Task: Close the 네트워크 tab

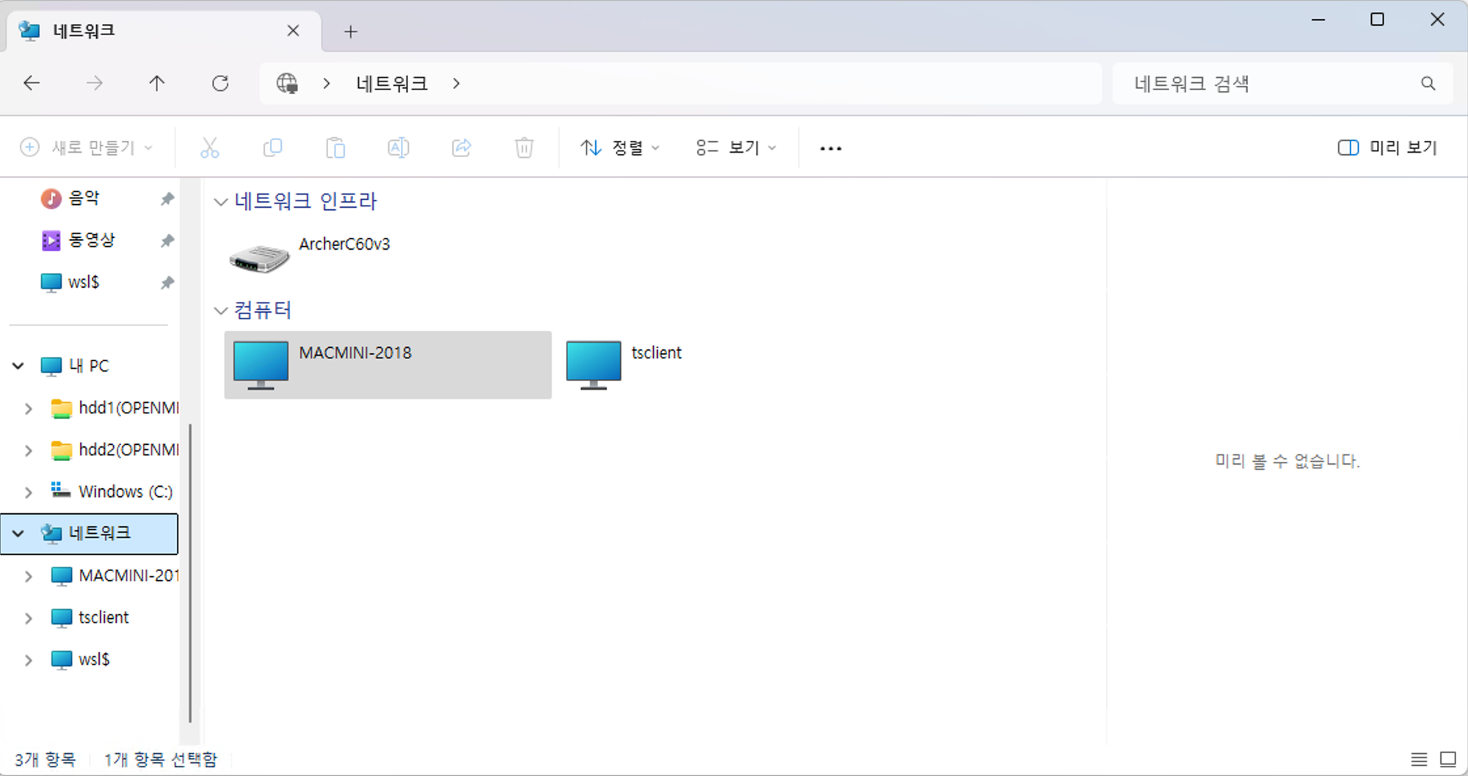Action: point(293,31)
